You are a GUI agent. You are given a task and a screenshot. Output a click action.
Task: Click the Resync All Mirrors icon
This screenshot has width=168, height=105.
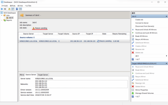pyautogui.click(x=133, y=39)
